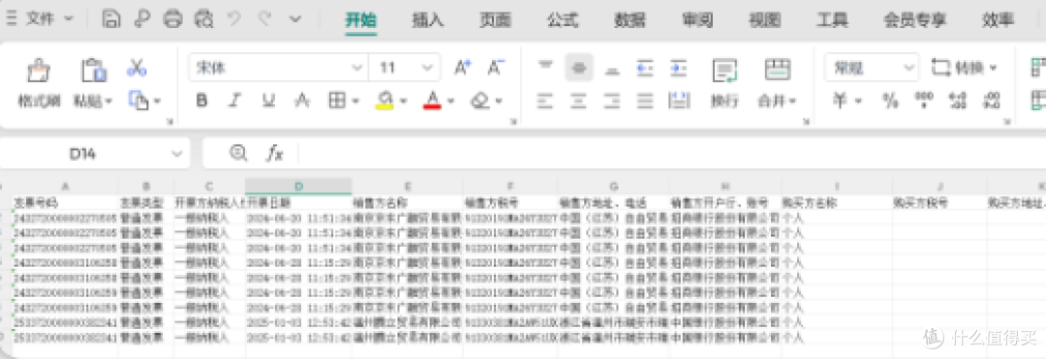This screenshot has height=359, width=1046.
Task: Open the number format dropdown showing 常规
Action: [908, 68]
